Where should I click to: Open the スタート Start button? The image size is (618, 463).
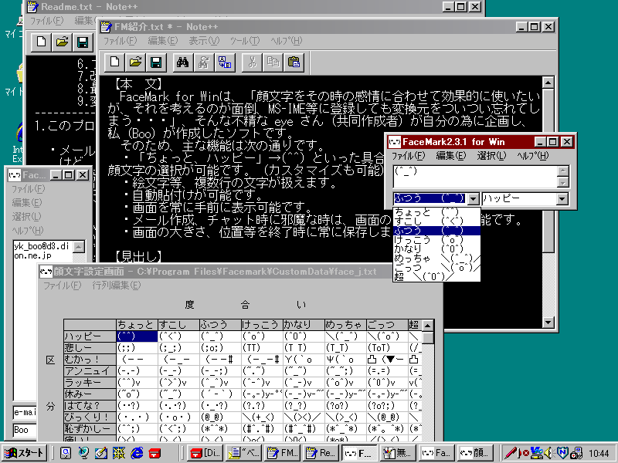(25, 453)
